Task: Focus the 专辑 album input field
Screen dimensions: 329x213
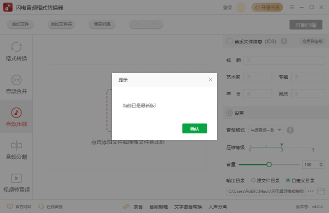Action: (x=308, y=77)
